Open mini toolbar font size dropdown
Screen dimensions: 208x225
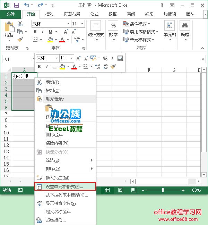pyautogui.click(x=71, y=58)
